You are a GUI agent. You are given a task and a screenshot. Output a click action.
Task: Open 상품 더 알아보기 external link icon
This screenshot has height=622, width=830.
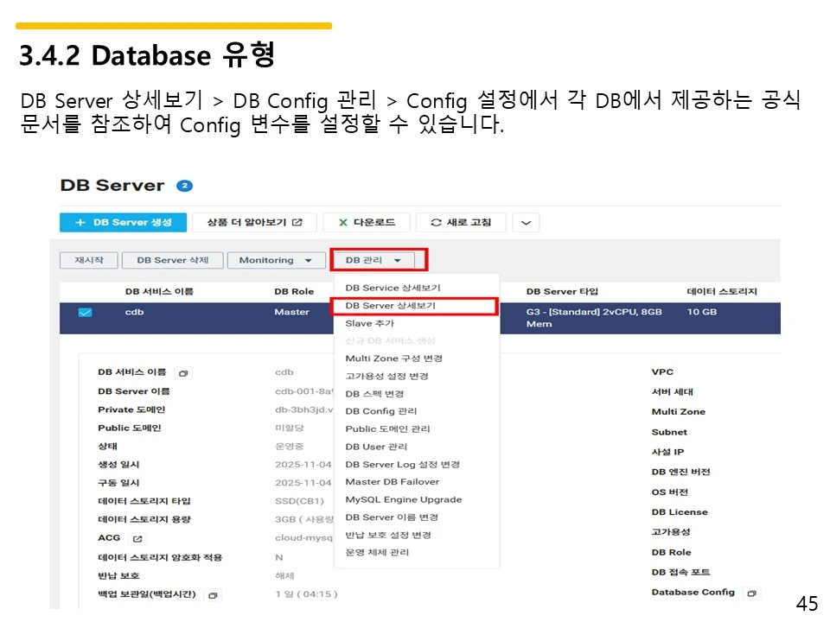pos(297,222)
